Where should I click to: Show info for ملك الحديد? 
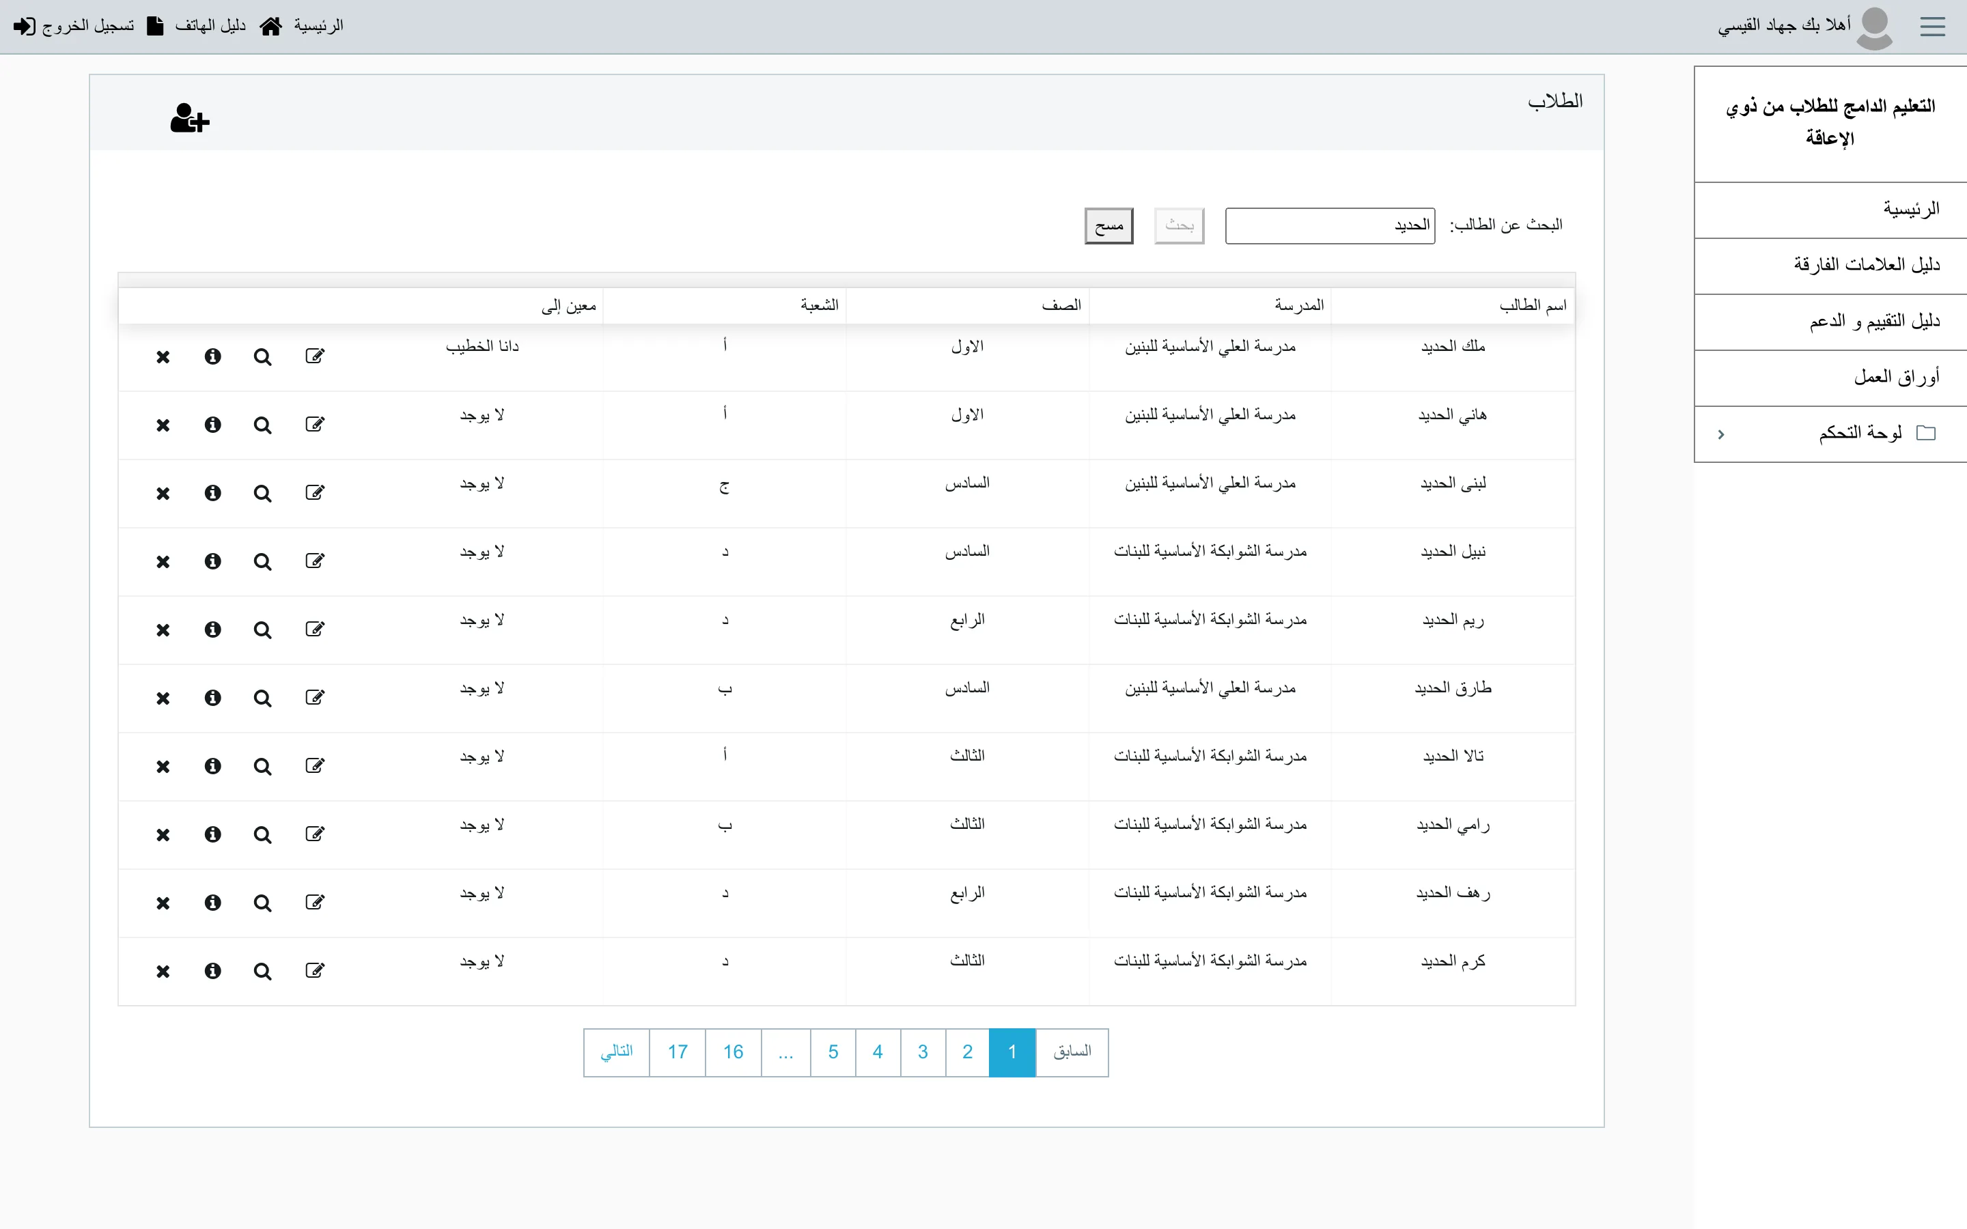click(212, 356)
